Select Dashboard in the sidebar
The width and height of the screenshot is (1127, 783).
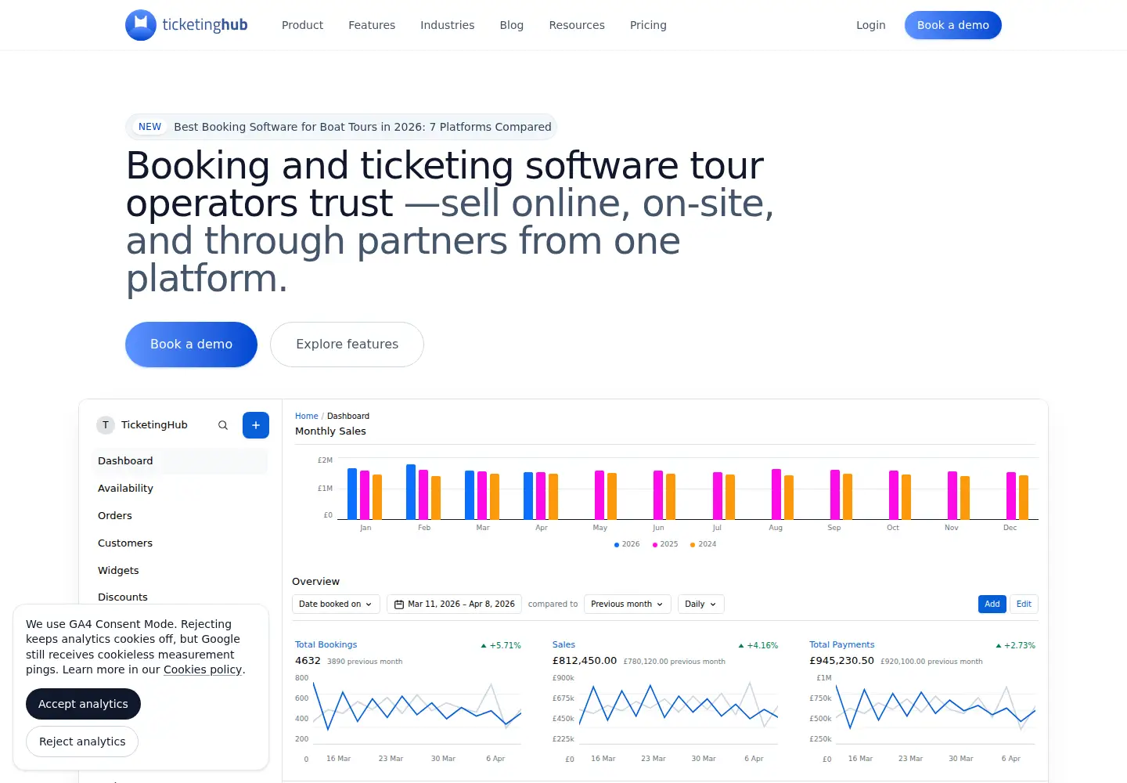[180, 461]
